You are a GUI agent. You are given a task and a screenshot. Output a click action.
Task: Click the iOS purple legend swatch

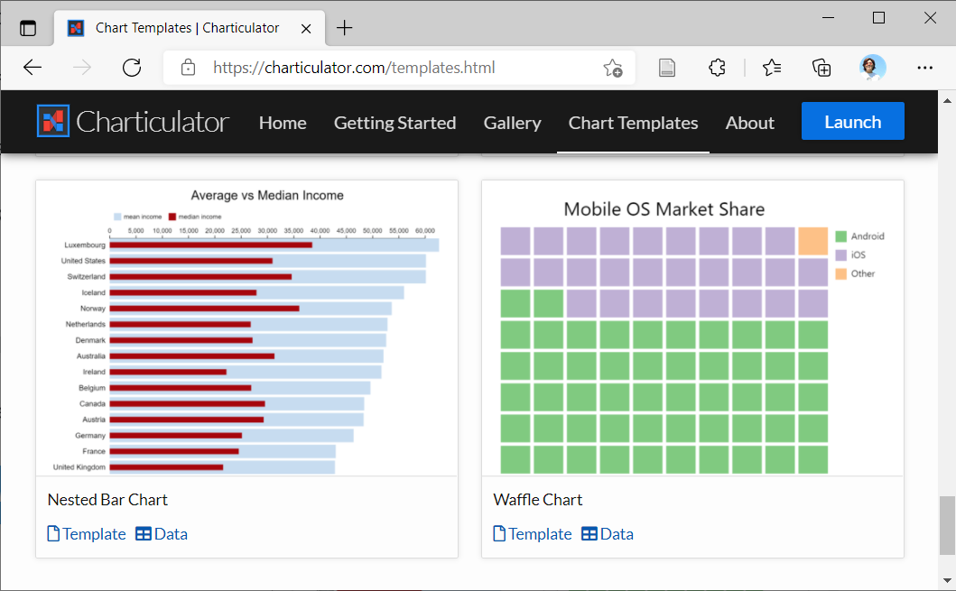[x=840, y=254]
